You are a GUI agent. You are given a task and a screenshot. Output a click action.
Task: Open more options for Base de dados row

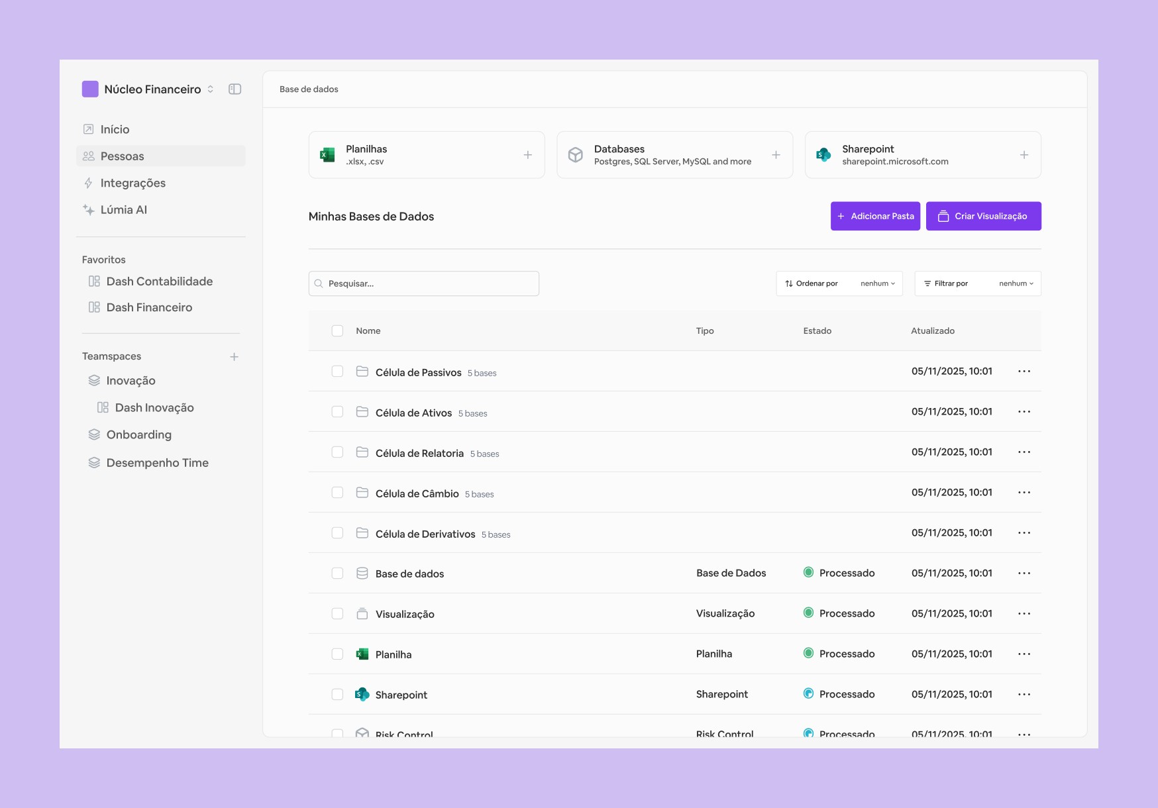click(x=1024, y=574)
